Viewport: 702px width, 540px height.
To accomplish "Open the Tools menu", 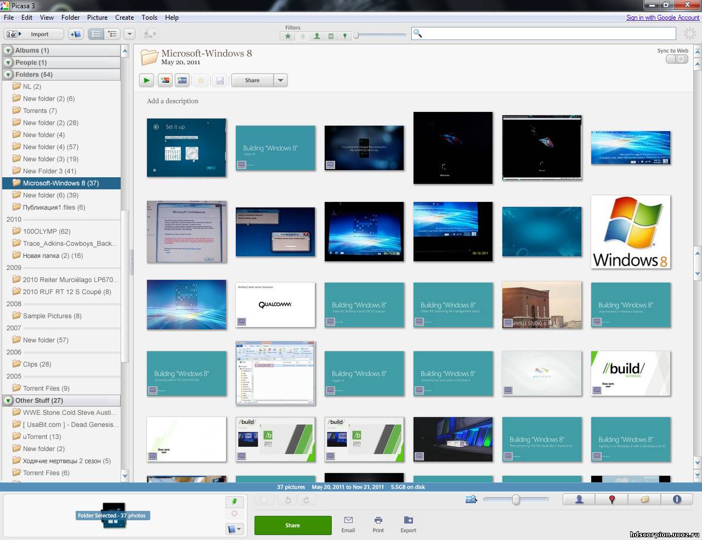I will pyautogui.click(x=150, y=18).
